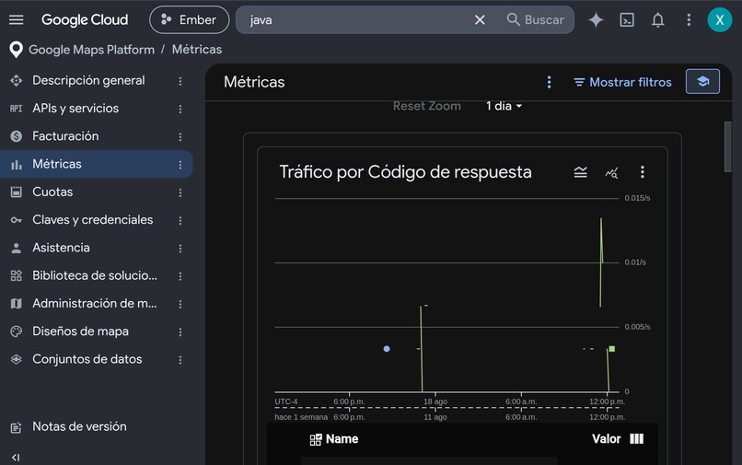Click the blue data point on chart
The image size is (742, 465).
387,349
